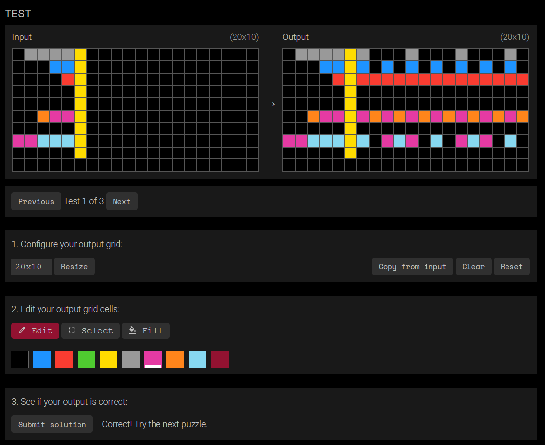Viewport: 545px width, 445px height.
Task: Pick the gray color swatch
Action: [131, 359]
